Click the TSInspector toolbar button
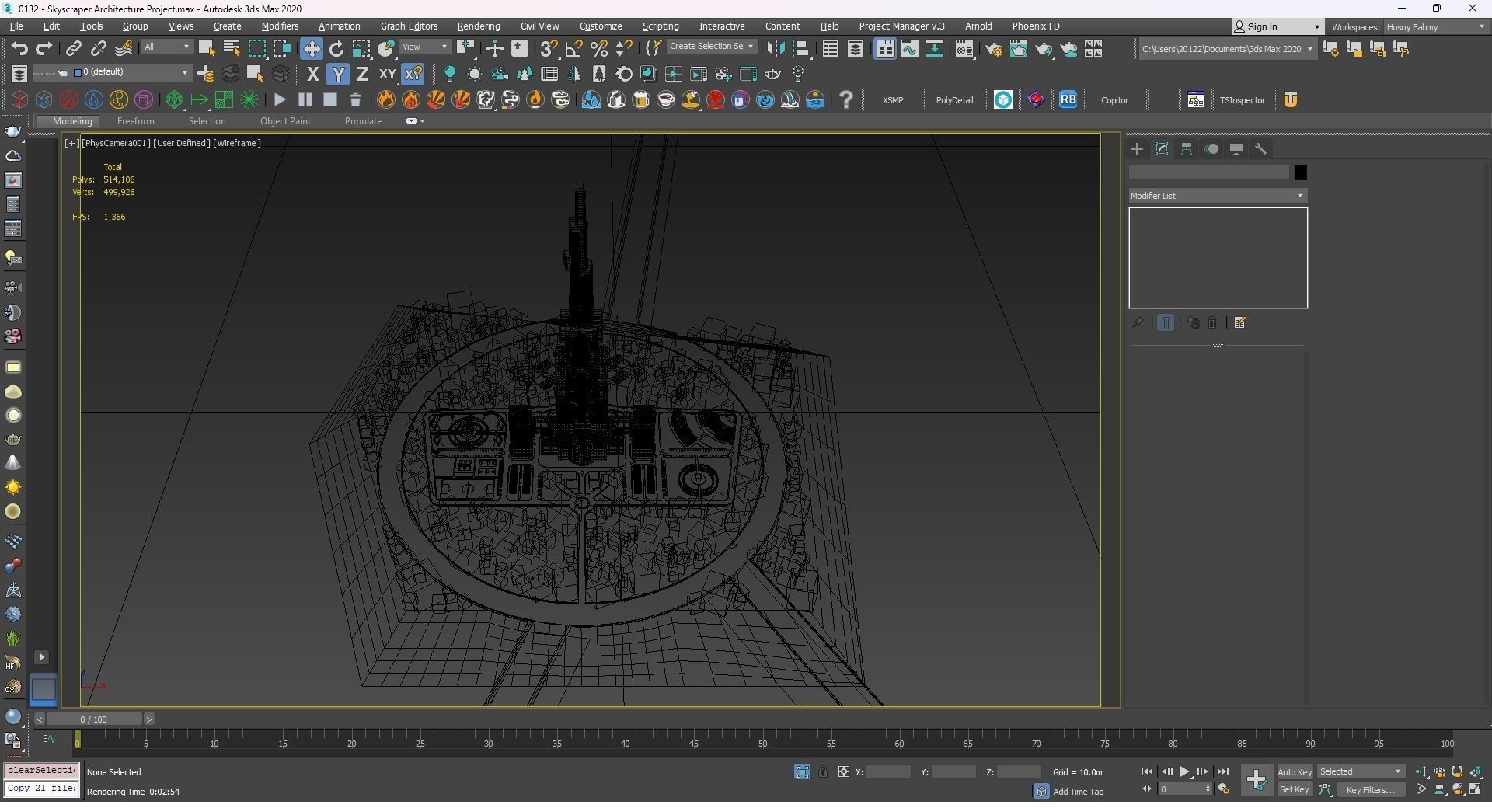 pos(1243,100)
